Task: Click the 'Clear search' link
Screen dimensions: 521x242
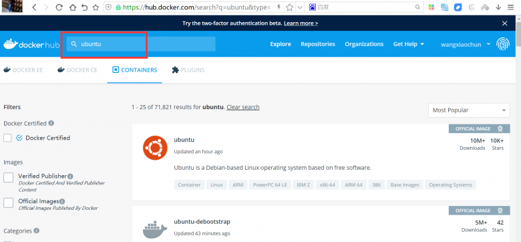Action: click(243, 107)
